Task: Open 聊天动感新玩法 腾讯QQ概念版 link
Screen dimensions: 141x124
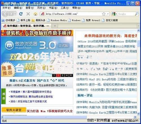Action: [32, 97]
